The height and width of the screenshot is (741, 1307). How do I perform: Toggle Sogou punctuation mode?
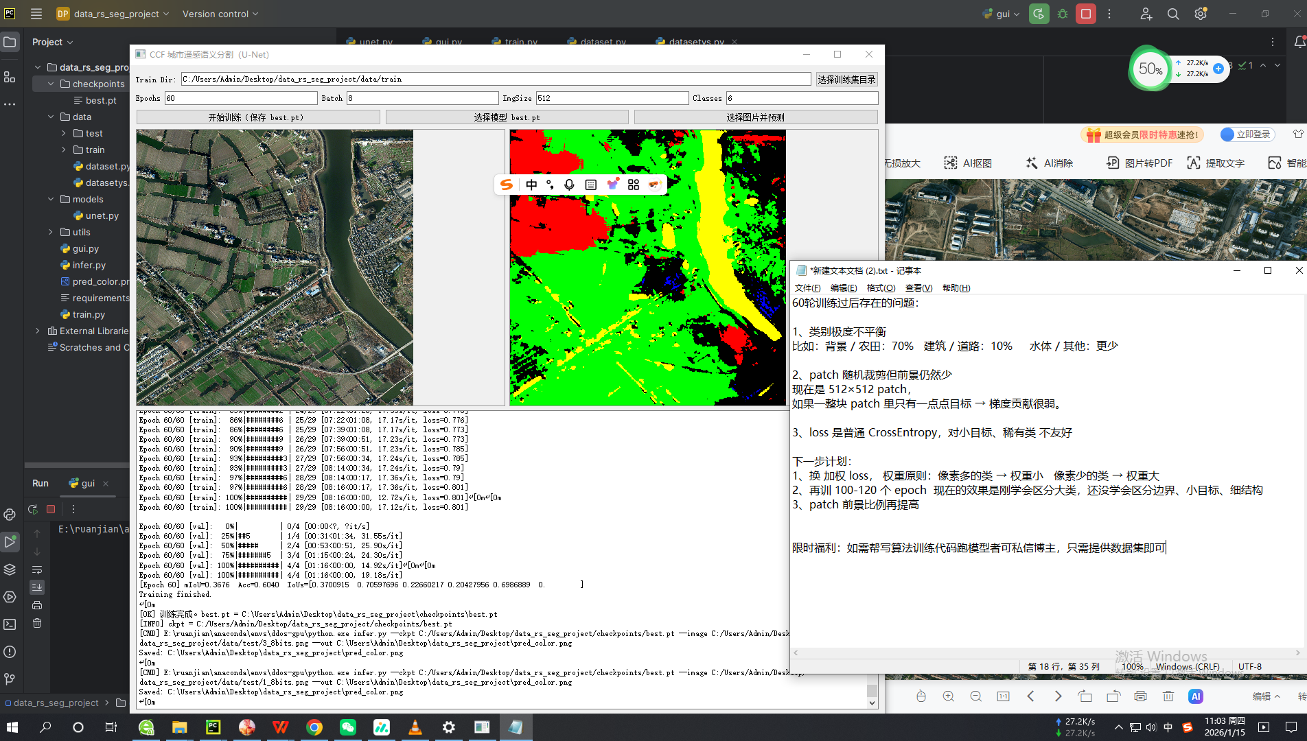[x=550, y=185]
